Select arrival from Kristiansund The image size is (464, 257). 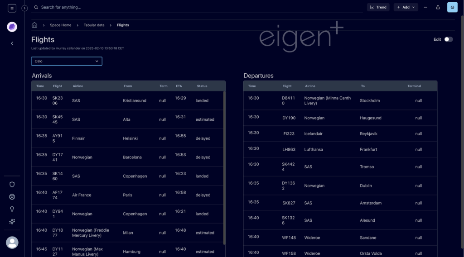135,100
